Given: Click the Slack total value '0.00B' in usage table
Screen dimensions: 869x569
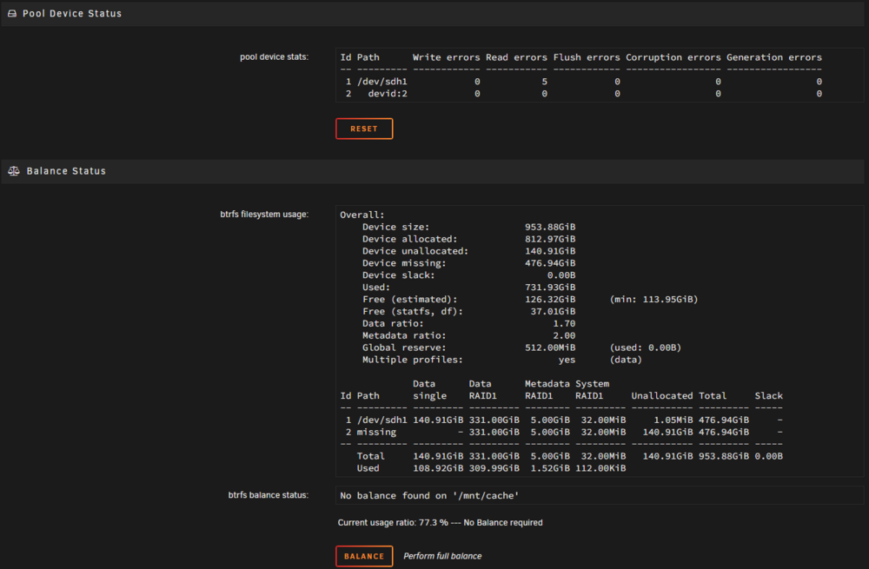Looking at the screenshot, I should tap(769, 456).
